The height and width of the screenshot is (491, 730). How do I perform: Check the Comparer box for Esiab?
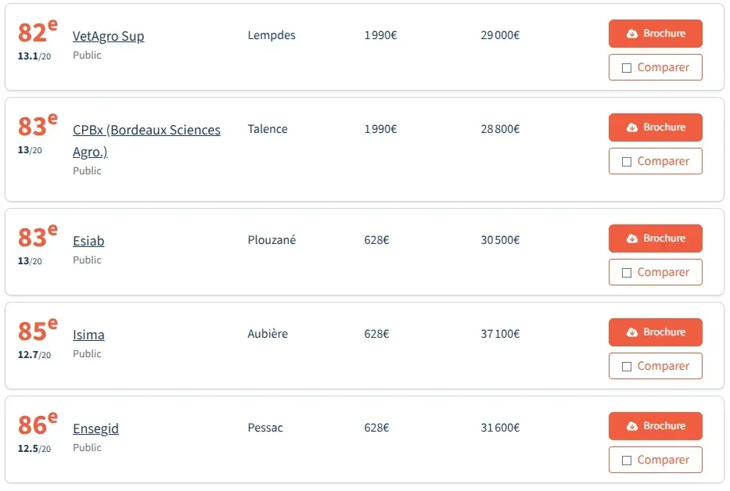pos(627,273)
